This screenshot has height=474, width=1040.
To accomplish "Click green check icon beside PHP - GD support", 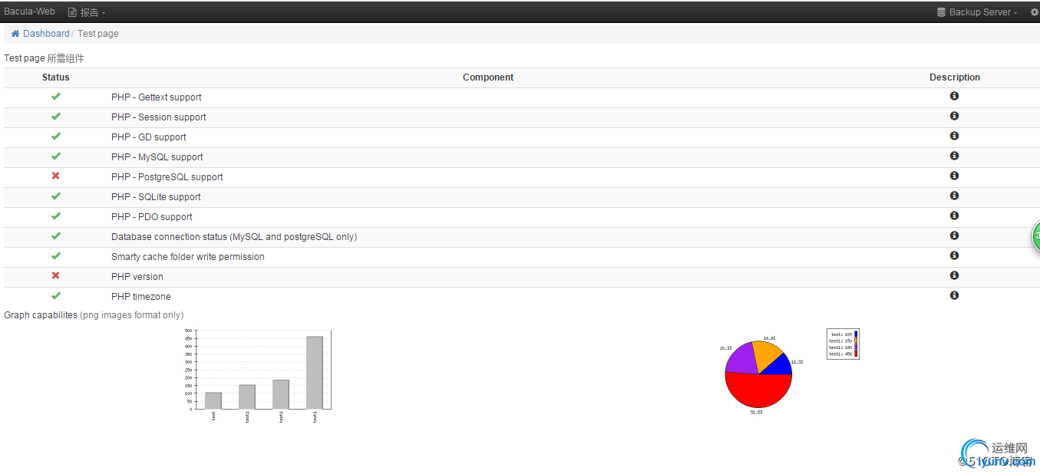I will pyautogui.click(x=55, y=137).
